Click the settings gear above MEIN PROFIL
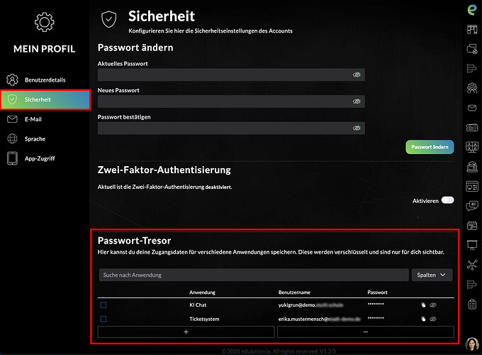Screen dimensions: 482x355 click(44, 22)
